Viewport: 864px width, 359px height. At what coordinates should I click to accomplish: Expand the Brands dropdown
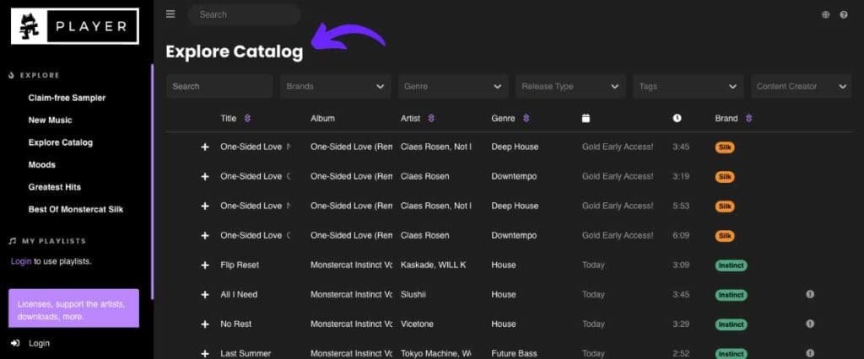336,87
